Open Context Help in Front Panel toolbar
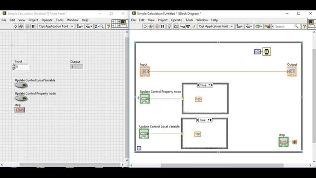 109,26
